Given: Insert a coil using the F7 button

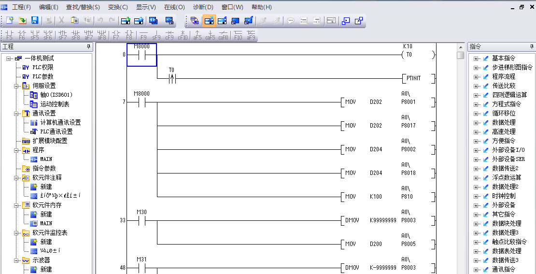Looking at the screenshot, I should coord(116,35).
